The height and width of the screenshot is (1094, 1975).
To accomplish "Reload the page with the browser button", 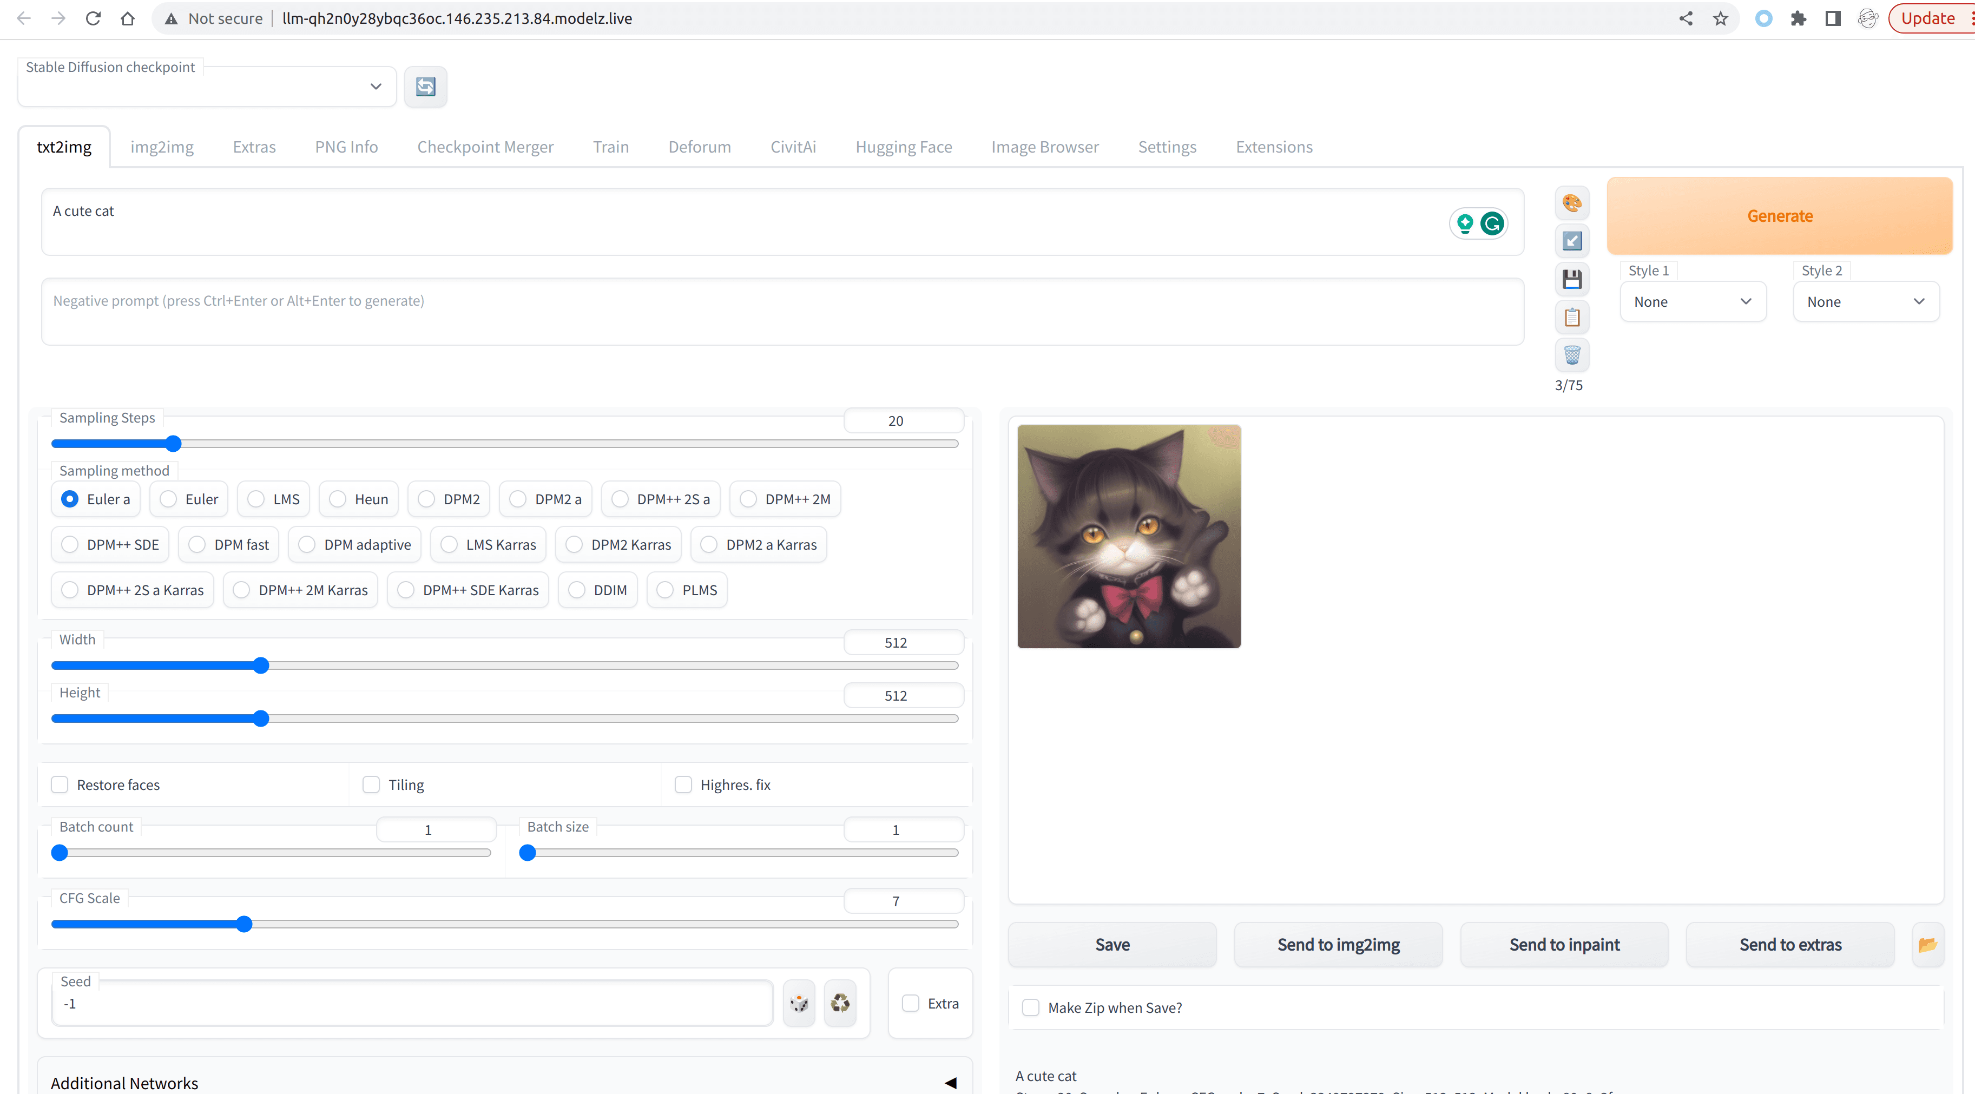I will pyautogui.click(x=93, y=18).
